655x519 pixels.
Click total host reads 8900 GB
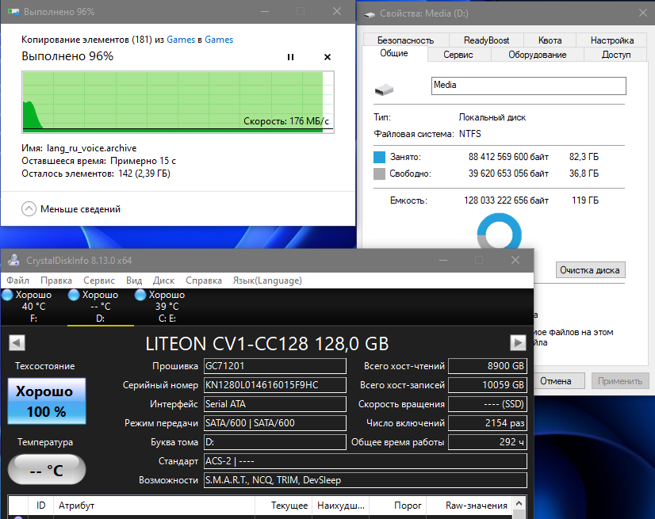click(488, 366)
